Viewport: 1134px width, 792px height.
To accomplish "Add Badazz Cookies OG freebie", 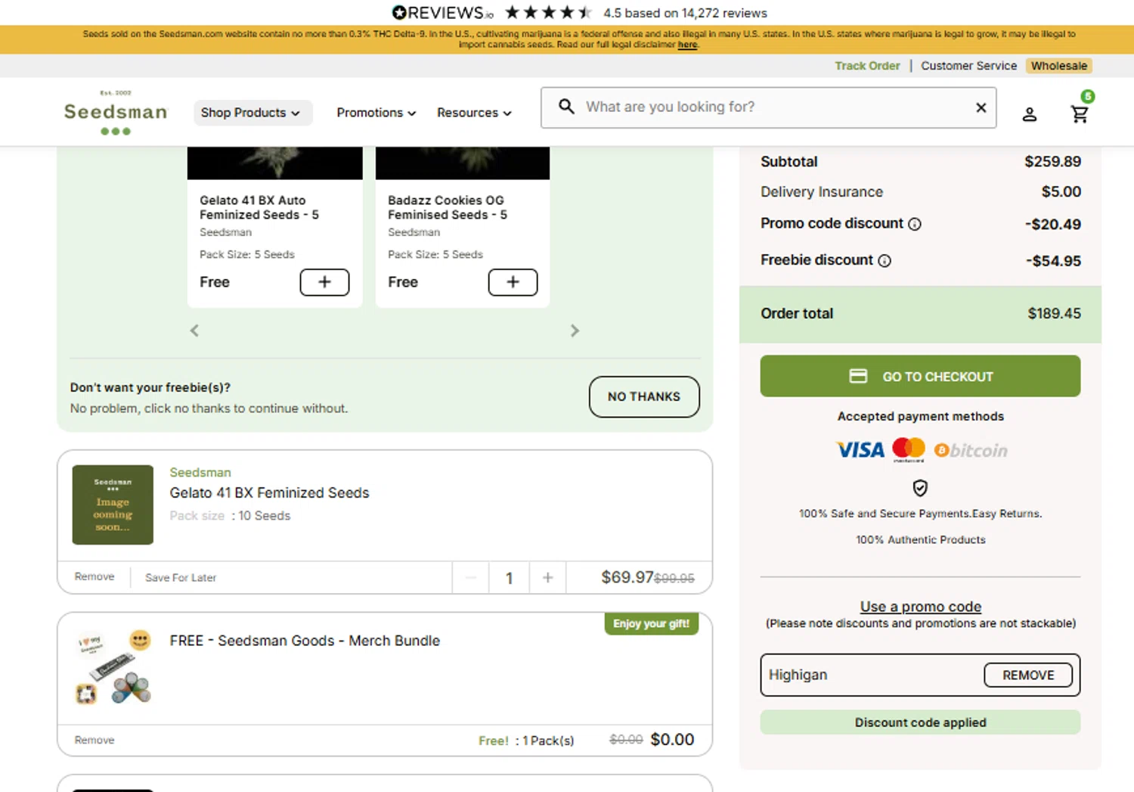I will pos(513,282).
